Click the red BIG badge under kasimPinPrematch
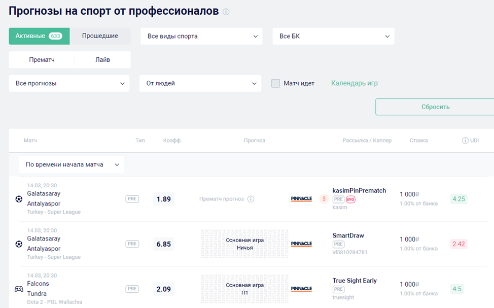 click(x=350, y=199)
